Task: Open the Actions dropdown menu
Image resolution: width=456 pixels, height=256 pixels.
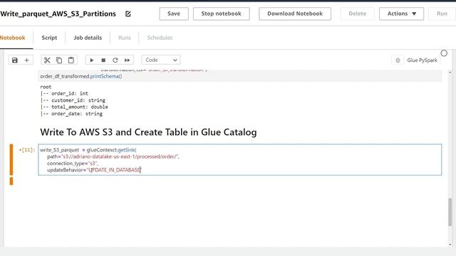Action: click(401, 14)
